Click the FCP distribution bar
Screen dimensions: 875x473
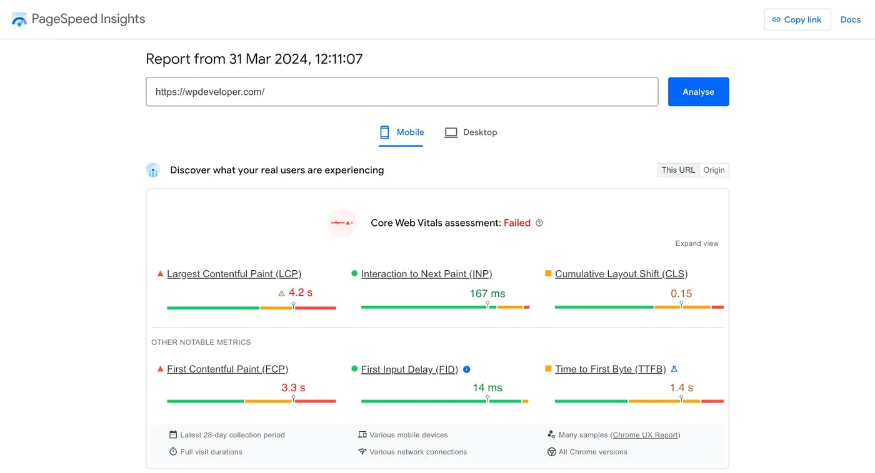click(251, 401)
